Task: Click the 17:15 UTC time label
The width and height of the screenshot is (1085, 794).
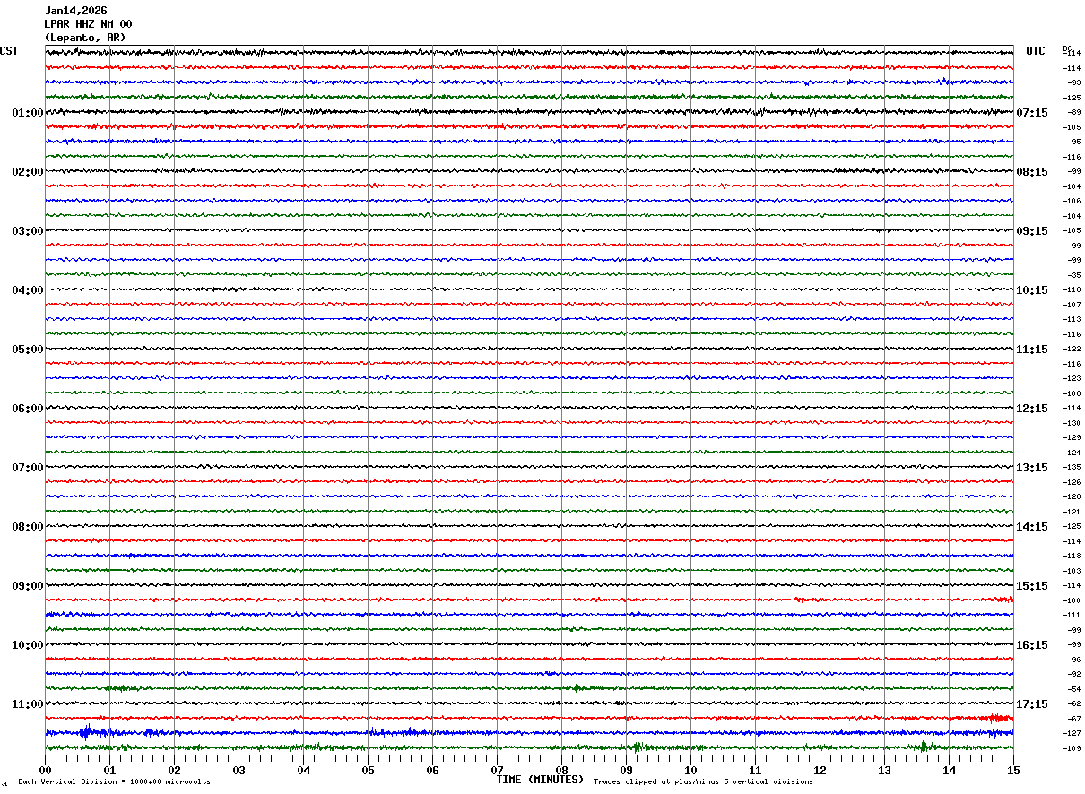Action: (1032, 704)
